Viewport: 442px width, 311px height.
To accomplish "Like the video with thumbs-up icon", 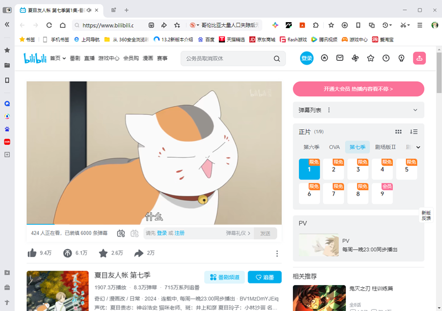I will (x=32, y=253).
